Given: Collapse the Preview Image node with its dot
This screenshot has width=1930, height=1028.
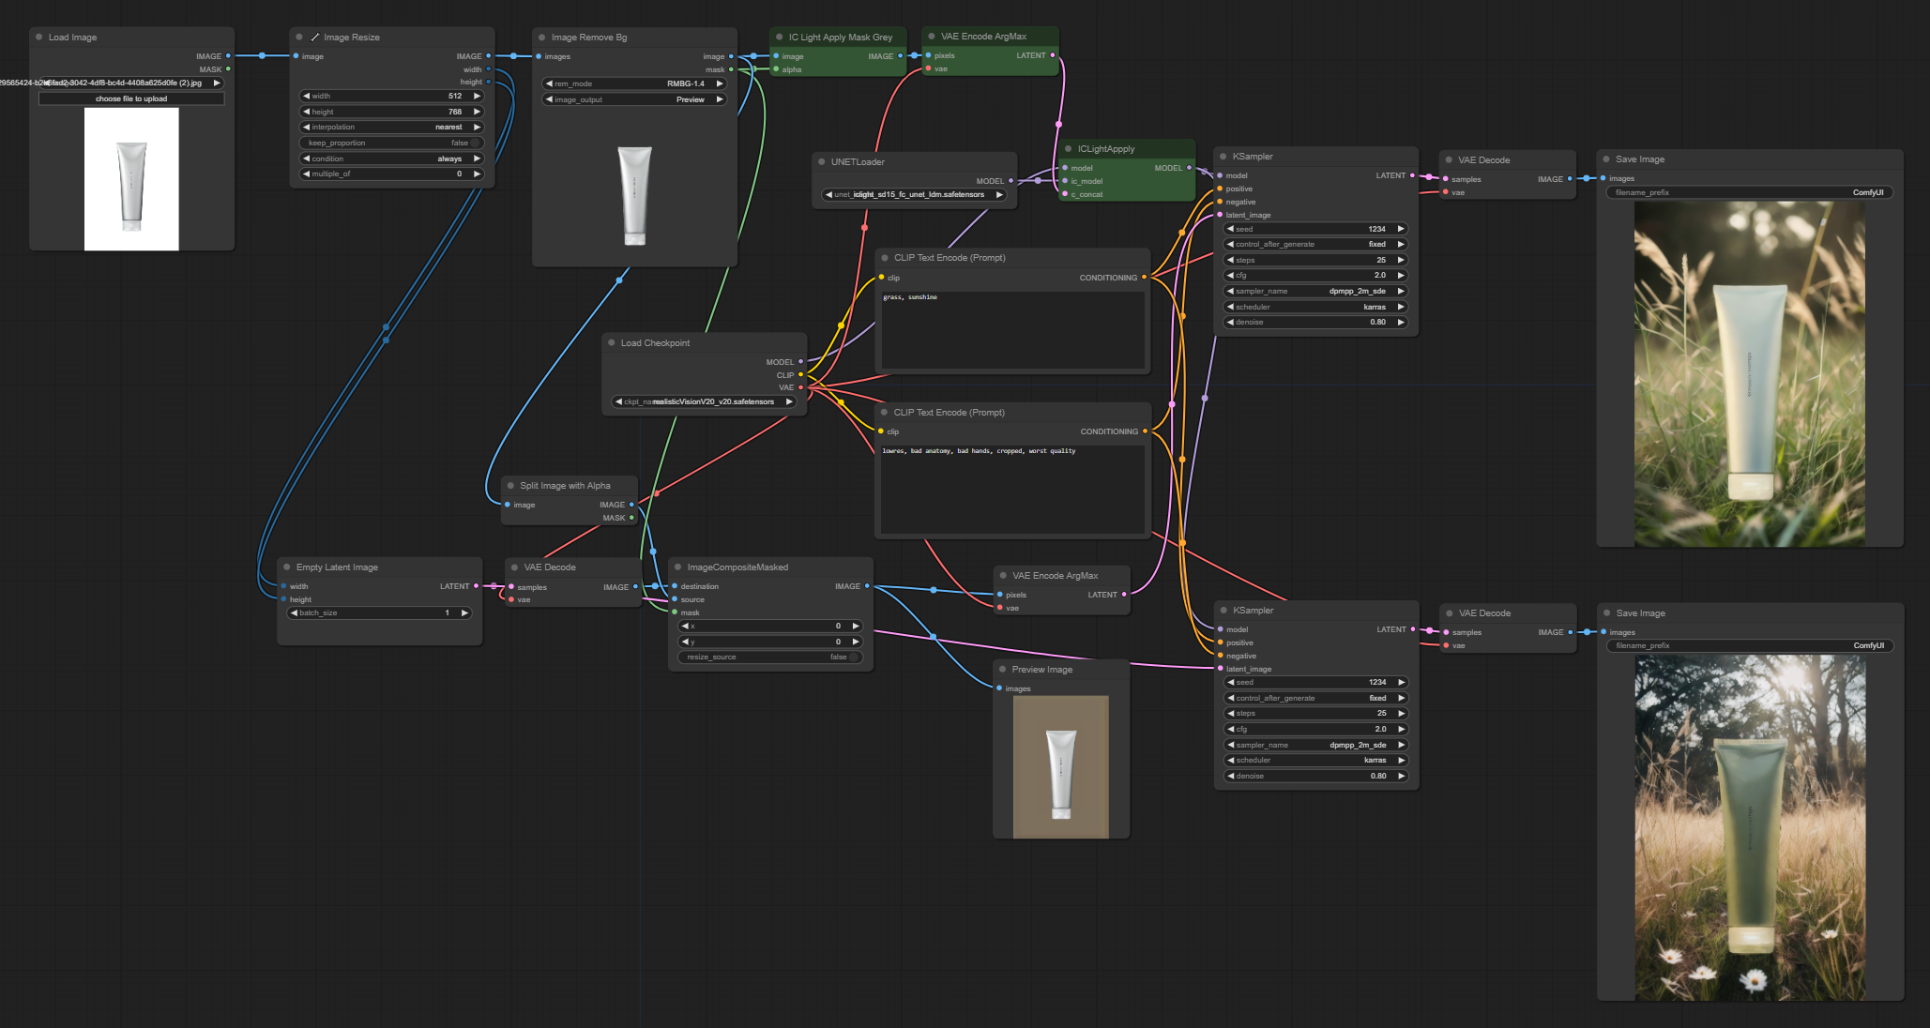Looking at the screenshot, I should 1002,670.
